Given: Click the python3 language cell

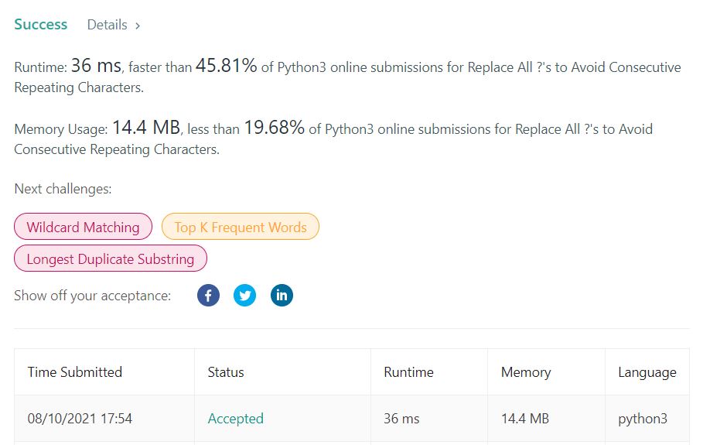Looking at the screenshot, I should pos(643,419).
